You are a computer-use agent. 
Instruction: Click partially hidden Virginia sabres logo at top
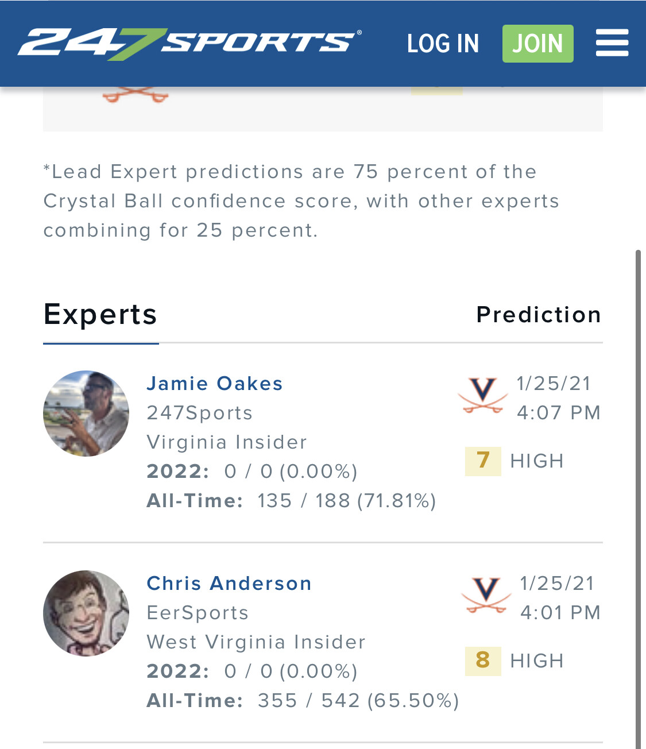pyautogui.click(x=136, y=95)
